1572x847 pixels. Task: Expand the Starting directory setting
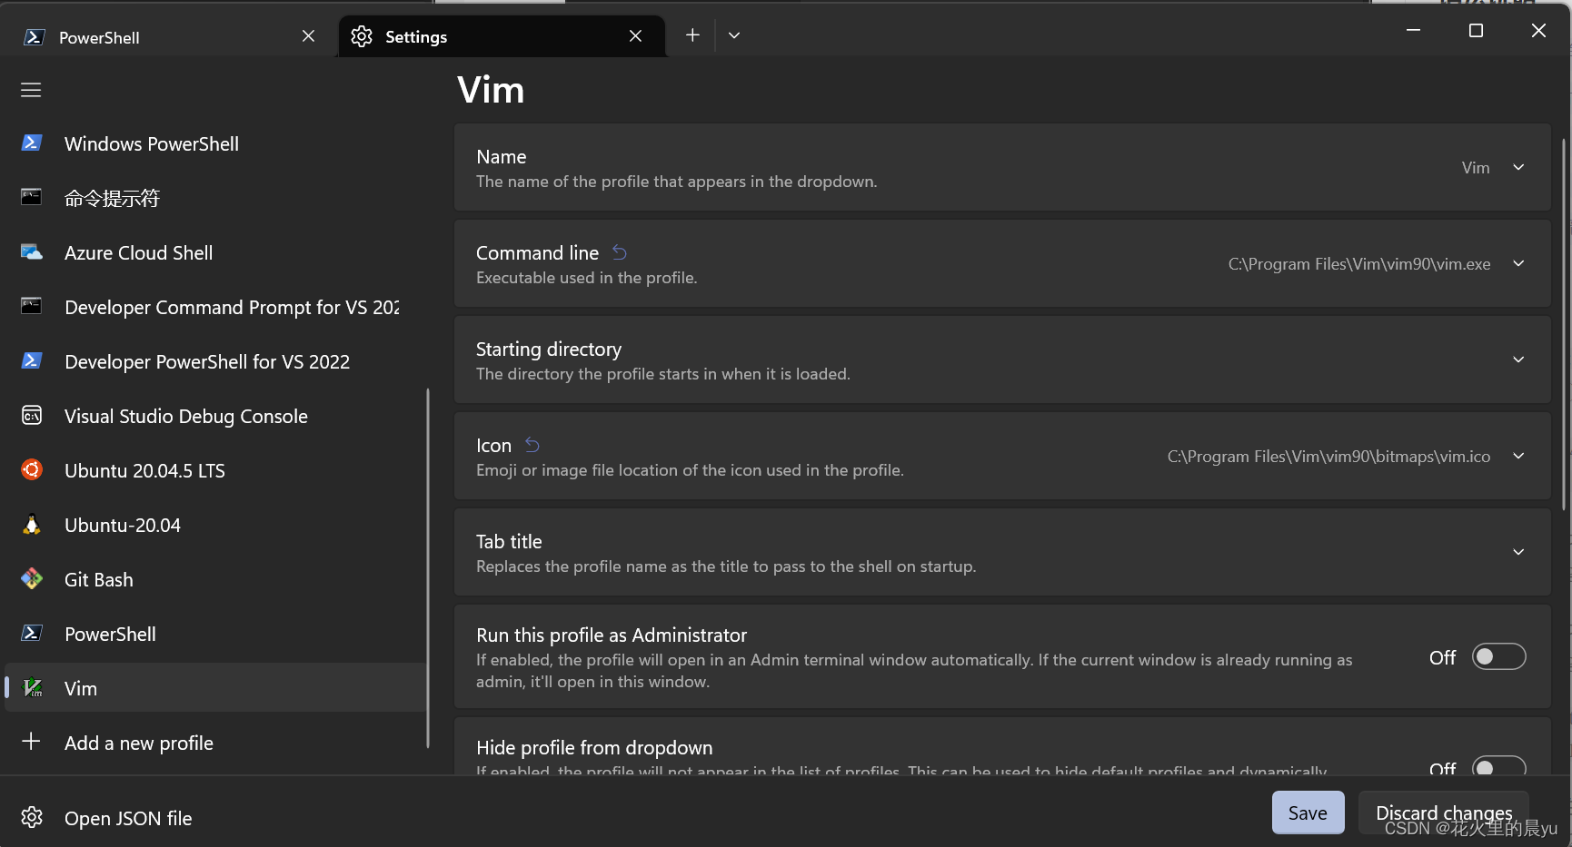[x=1518, y=359]
